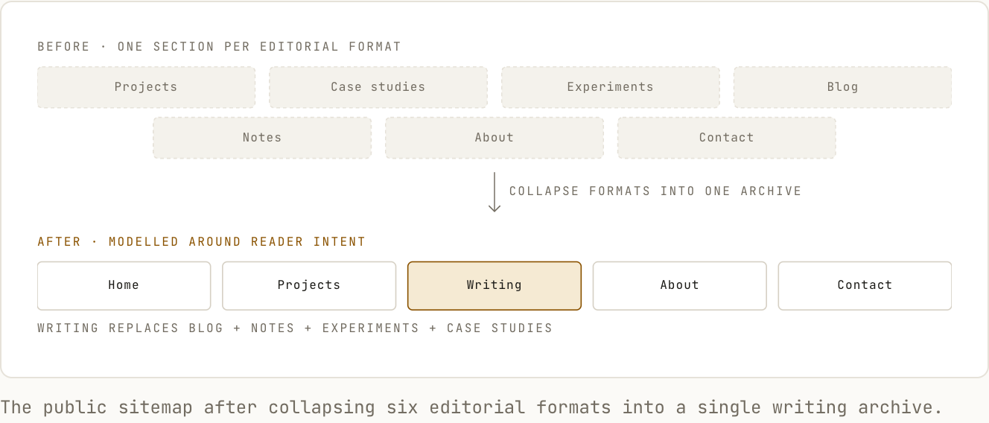Open the solid Contact item in the After row
The image size is (989, 423).
[x=865, y=285]
